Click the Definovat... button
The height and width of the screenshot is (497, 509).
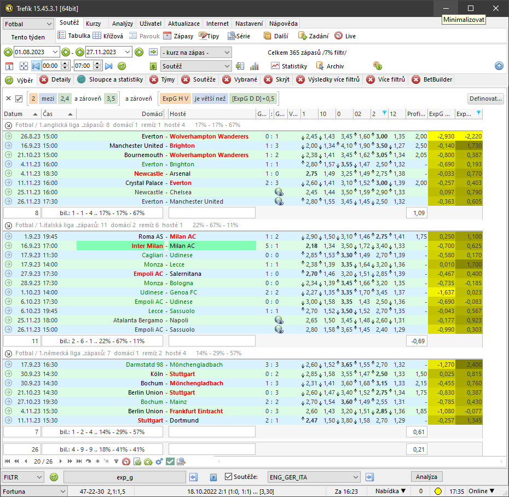pyautogui.click(x=485, y=99)
